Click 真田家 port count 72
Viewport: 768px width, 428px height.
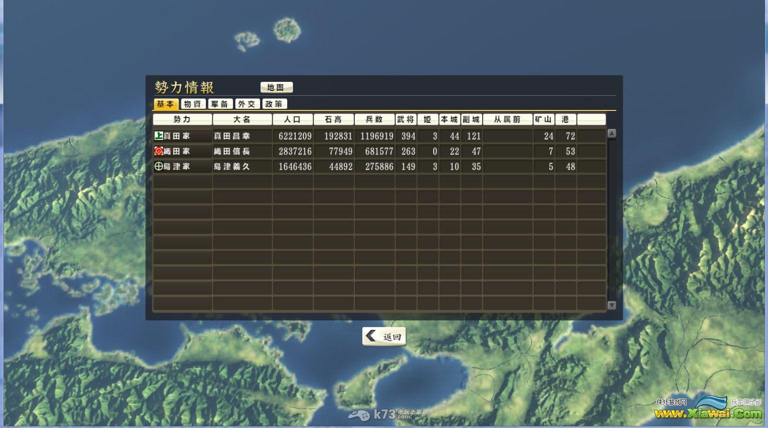pyautogui.click(x=571, y=136)
